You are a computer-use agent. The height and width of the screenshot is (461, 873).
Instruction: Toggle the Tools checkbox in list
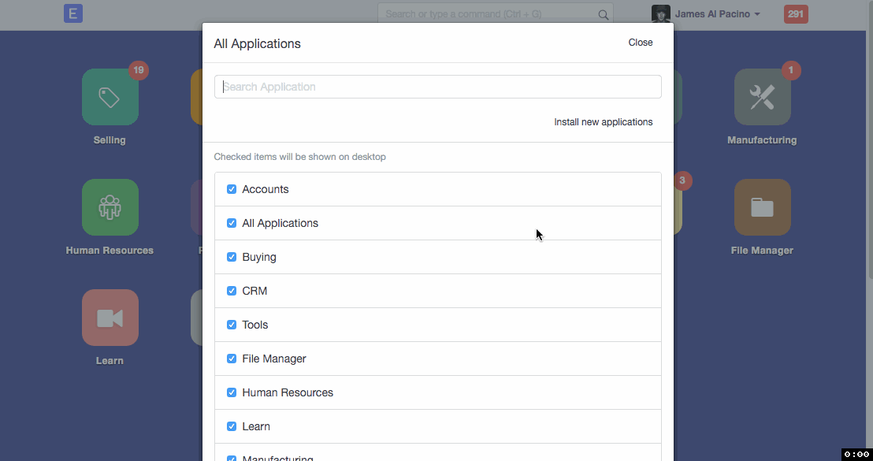[x=232, y=325]
